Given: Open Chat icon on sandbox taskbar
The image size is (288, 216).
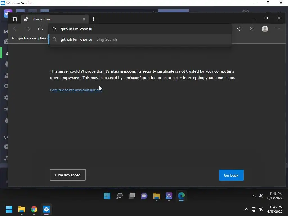Looking at the screenshot, I should (x=144, y=196).
